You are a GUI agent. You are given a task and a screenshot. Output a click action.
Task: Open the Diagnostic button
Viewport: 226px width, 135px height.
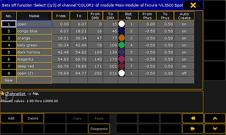(99, 129)
